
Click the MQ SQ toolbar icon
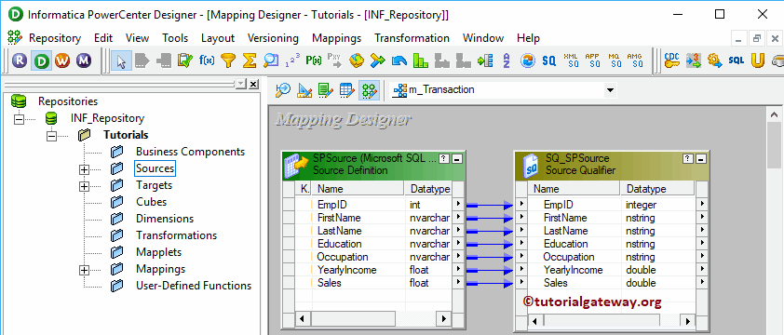[615, 61]
